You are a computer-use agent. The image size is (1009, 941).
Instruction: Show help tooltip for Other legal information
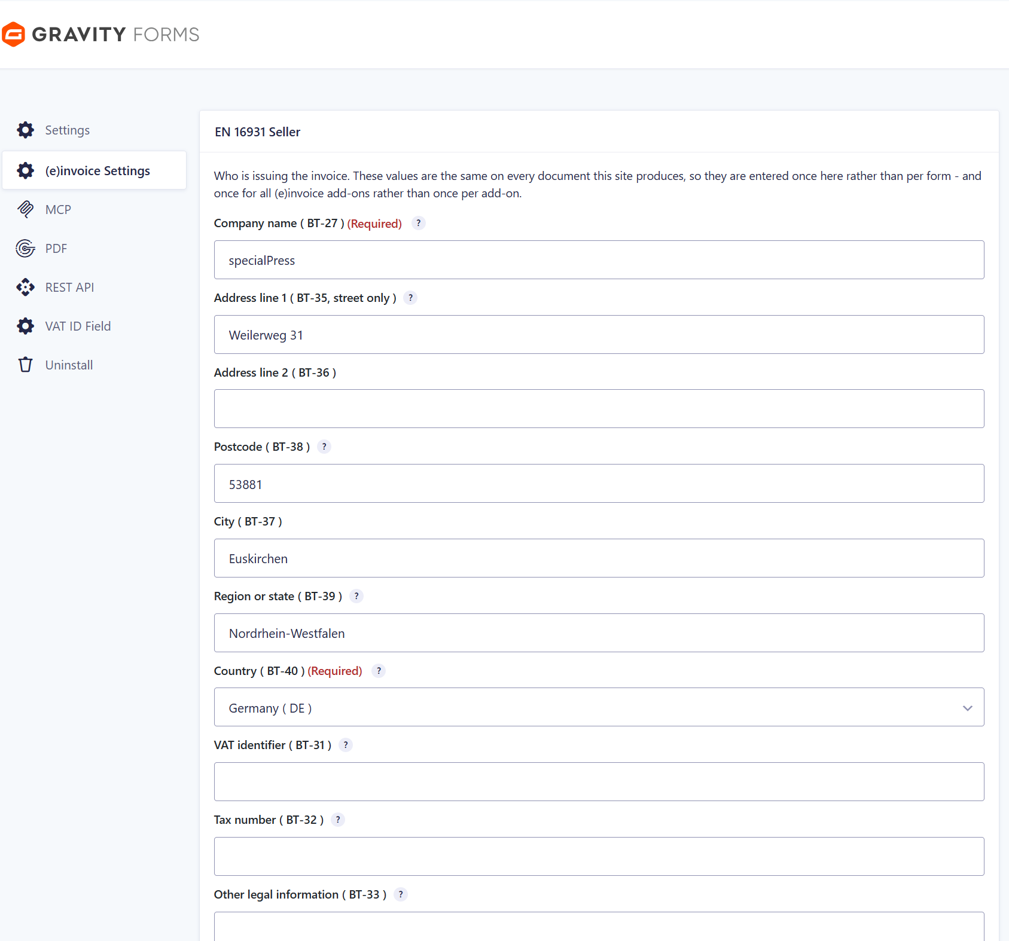(401, 894)
